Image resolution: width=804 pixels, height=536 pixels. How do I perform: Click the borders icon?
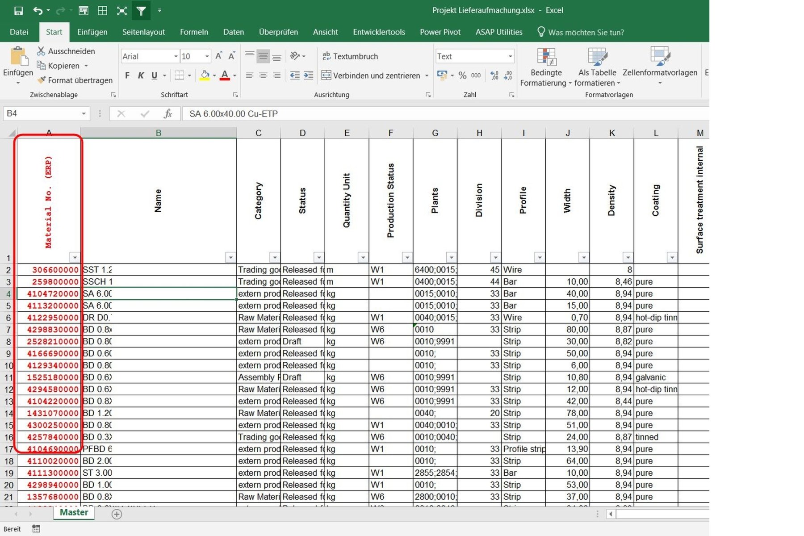click(x=180, y=75)
